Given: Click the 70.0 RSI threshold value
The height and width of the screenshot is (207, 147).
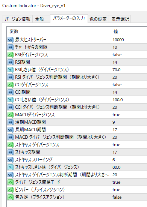Looking at the screenshot, I should (117, 70).
